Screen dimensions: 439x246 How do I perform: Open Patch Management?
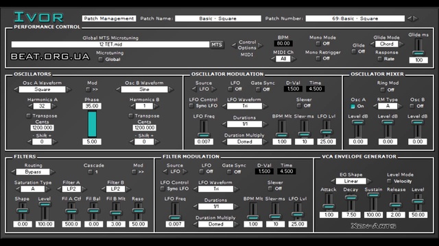(109, 18)
